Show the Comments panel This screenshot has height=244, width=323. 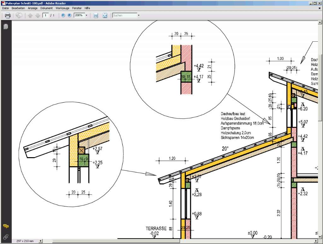[x=6, y=226]
